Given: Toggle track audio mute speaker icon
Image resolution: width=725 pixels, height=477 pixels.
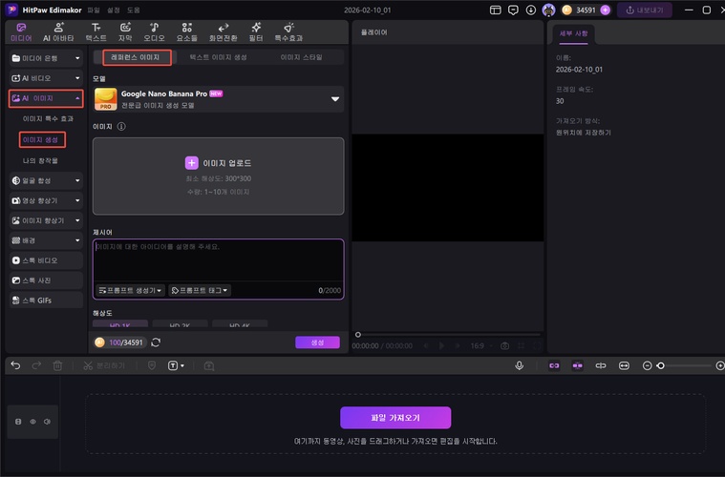Looking at the screenshot, I should pos(47,422).
